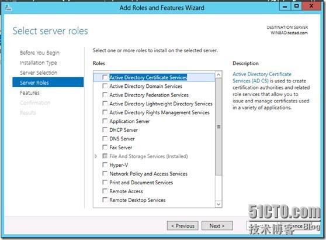Check Active Directory Certificate Services checkbox
The image size is (326, 240).
105,77
